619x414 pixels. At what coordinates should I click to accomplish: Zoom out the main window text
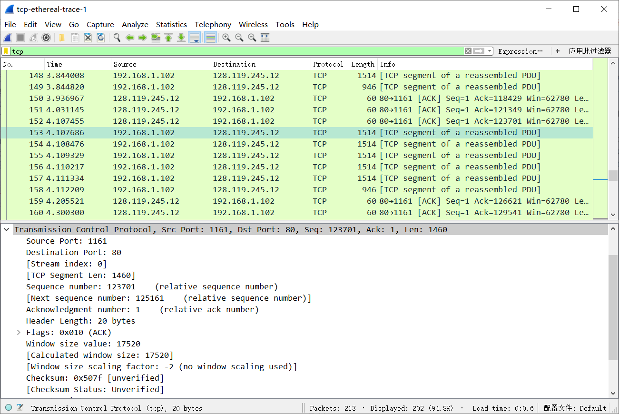[x=239, y=38]
